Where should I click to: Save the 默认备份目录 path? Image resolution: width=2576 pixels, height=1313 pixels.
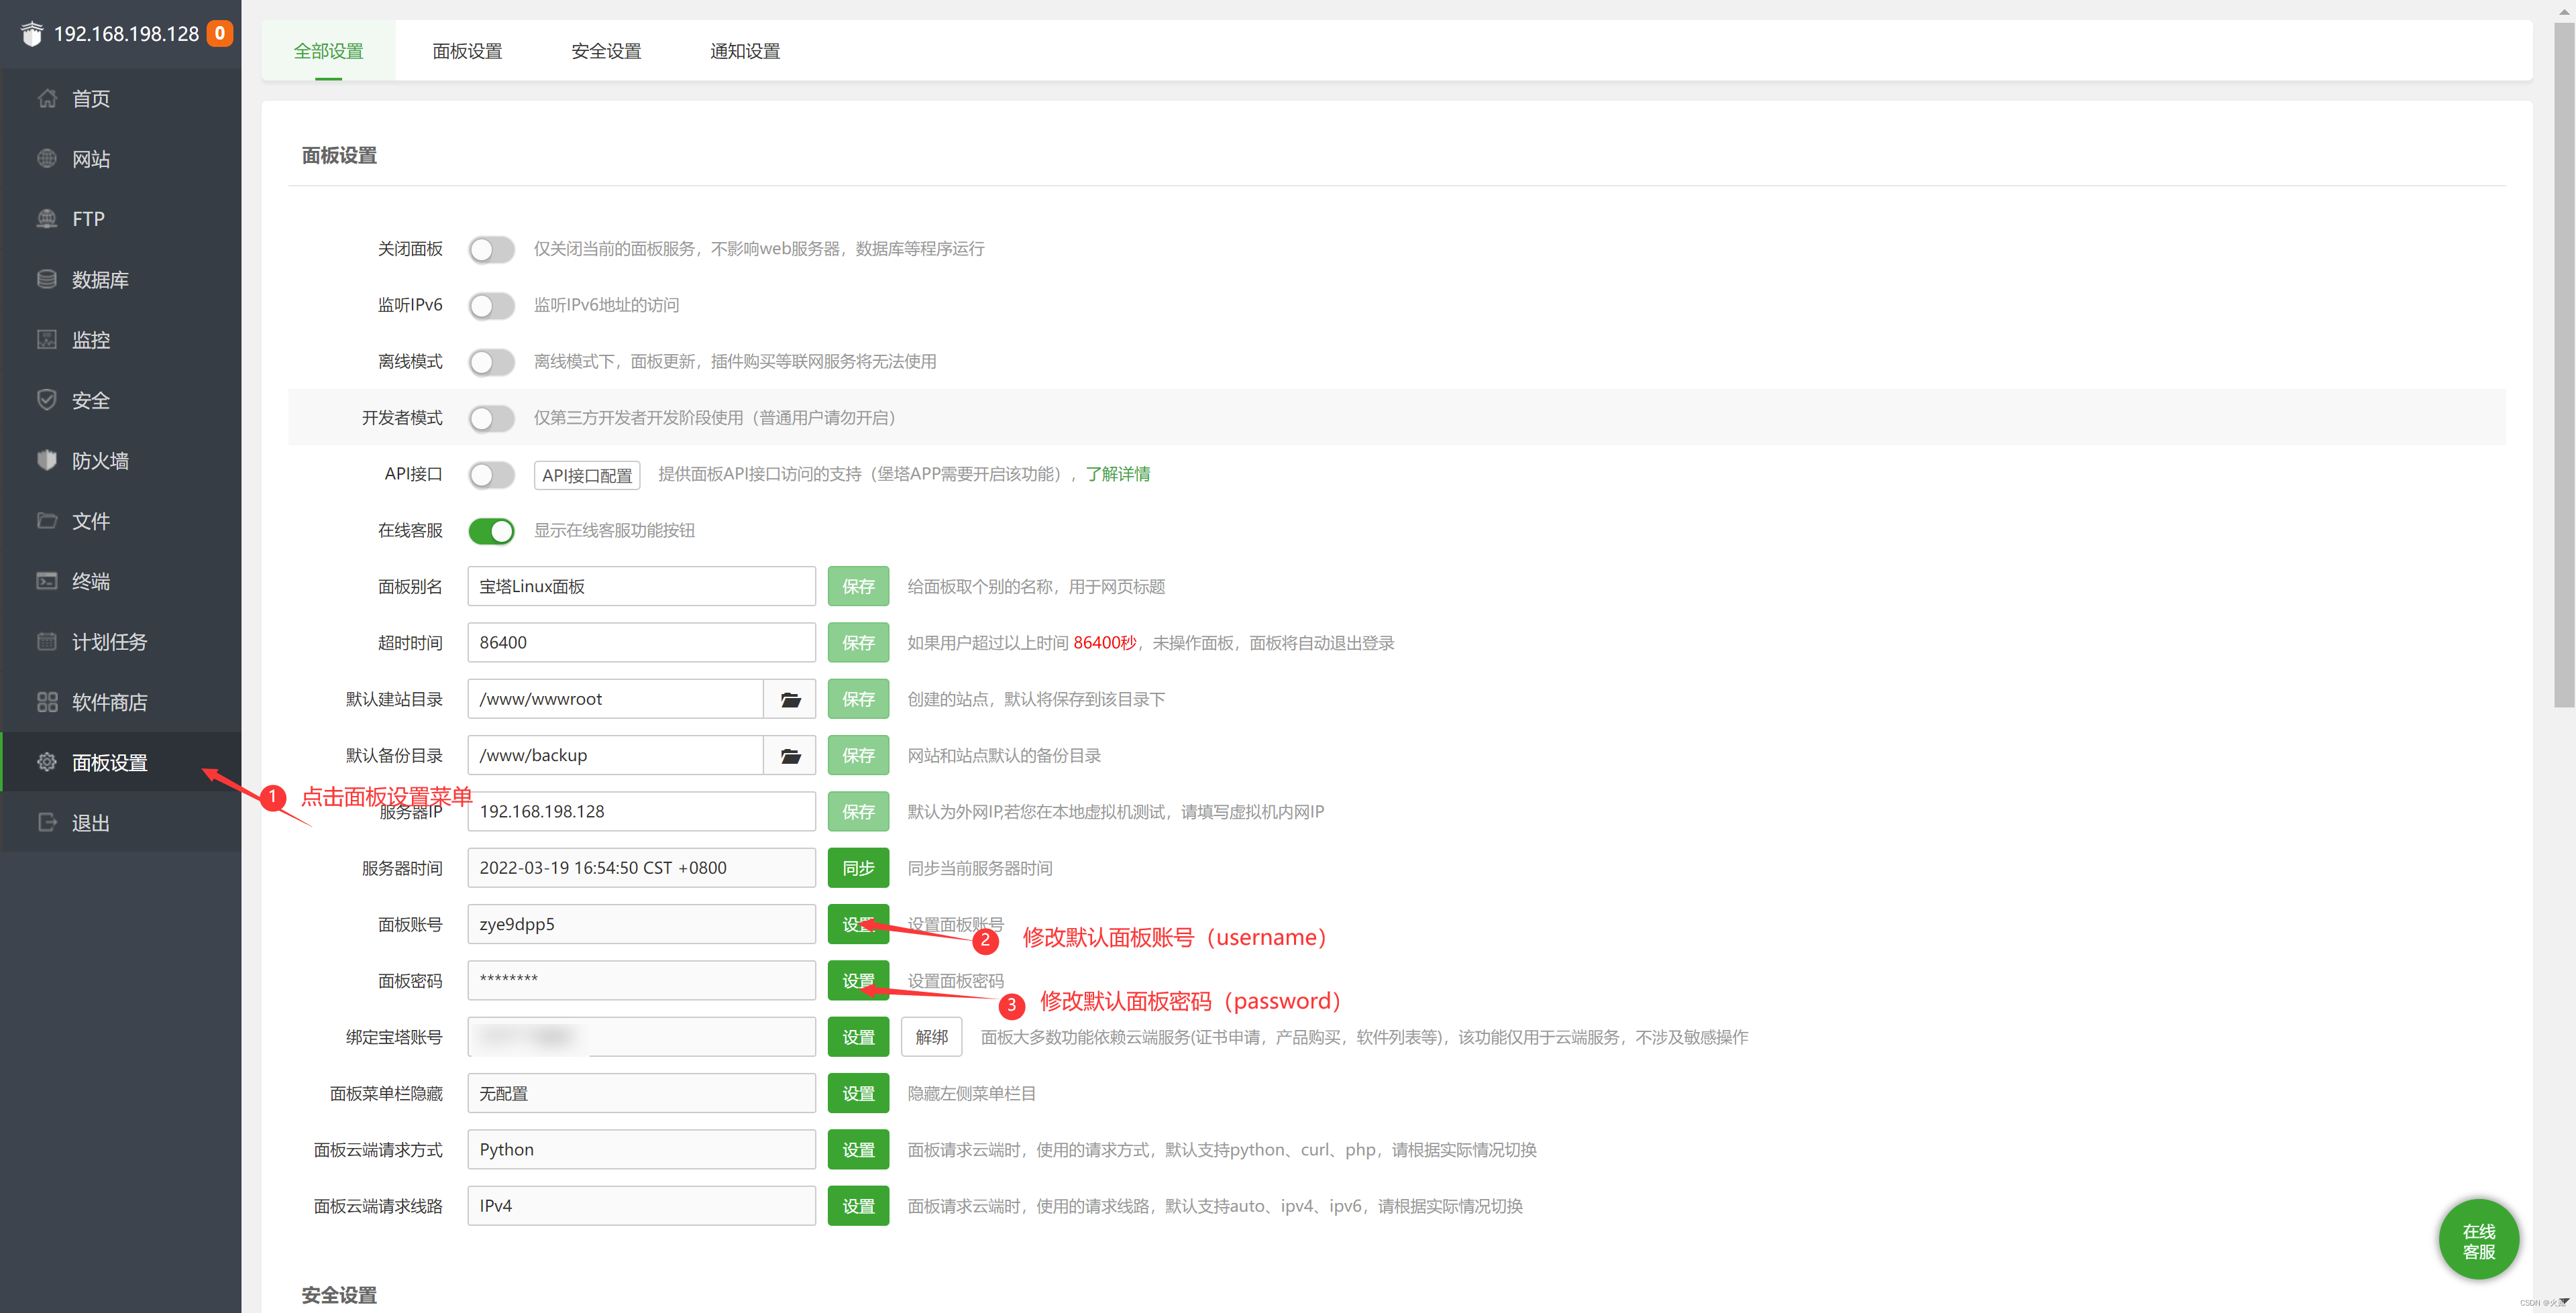(858, 755)
